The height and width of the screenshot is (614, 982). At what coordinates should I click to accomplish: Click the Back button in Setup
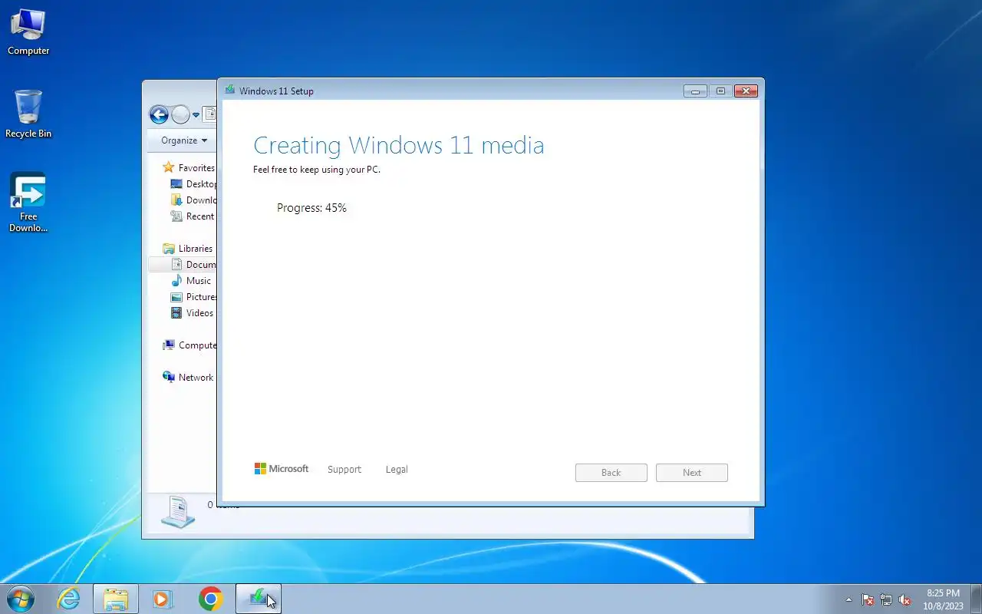(611, 473)
